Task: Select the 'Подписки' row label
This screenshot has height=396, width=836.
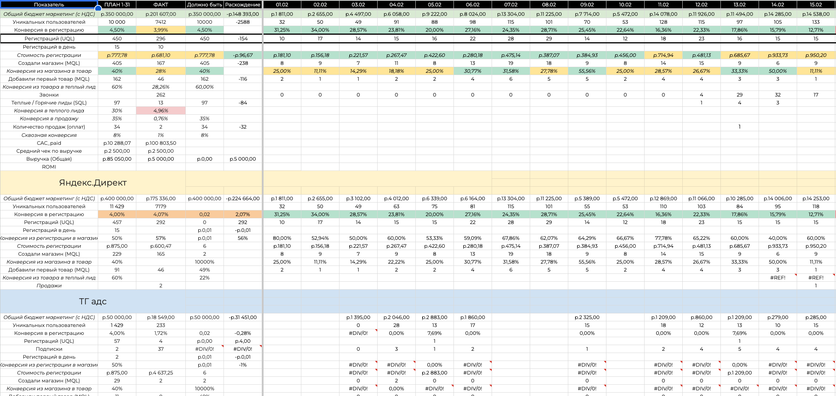Action: (x=49, y=349)
